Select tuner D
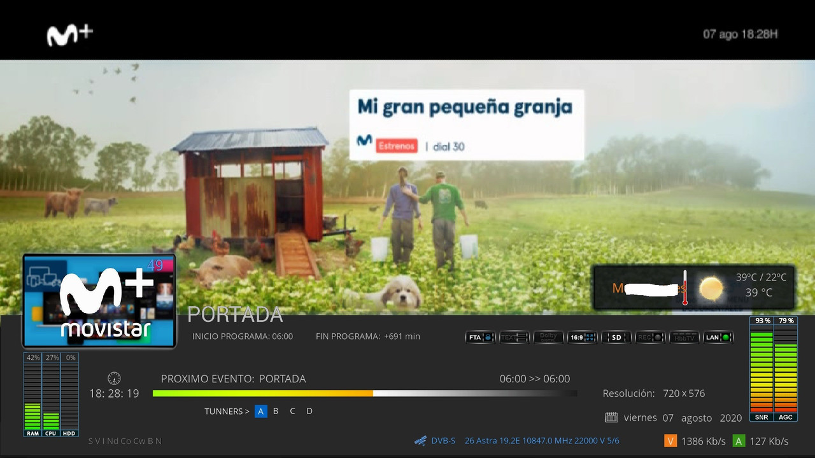Viewport: 815px width, 458px height. click(x=309, y=411)
